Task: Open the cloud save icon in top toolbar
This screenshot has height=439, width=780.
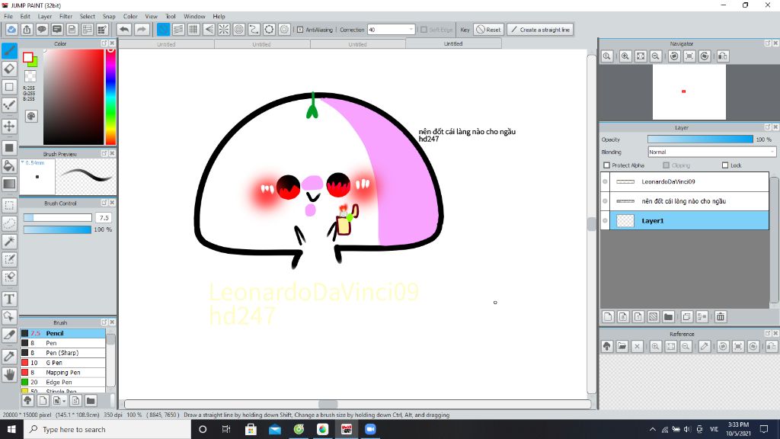Action: pos(11,30)
